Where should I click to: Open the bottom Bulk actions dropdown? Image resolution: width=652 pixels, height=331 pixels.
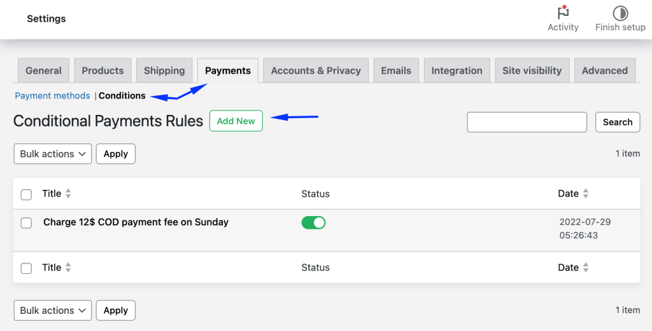click(x=53, y=310)
